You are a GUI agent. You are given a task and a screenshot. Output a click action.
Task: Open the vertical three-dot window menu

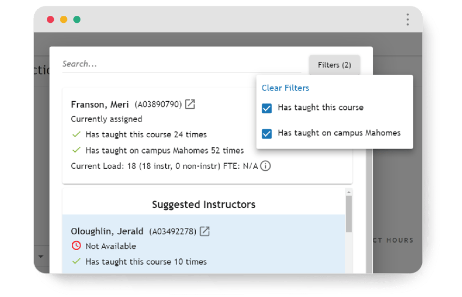point(407,20)
